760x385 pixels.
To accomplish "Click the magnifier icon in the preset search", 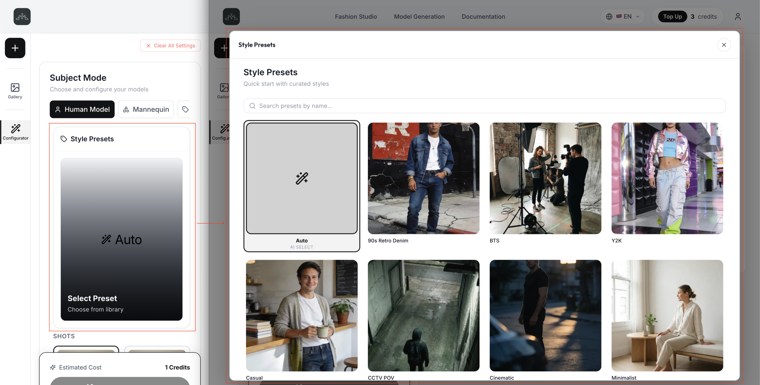I will pyautogui.click(x=252, y=106).
